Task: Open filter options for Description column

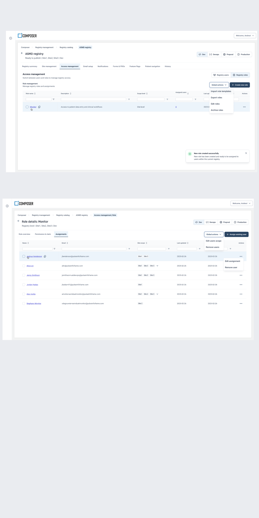Action: (x=129, y=99)
